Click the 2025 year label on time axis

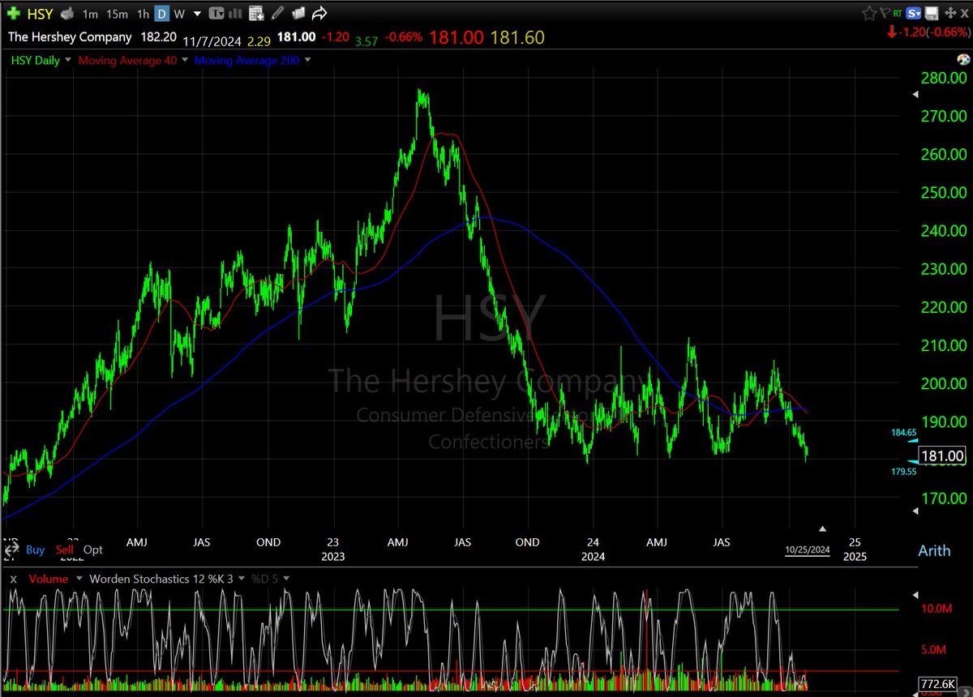pyautogui.click(x=854, y=557)
